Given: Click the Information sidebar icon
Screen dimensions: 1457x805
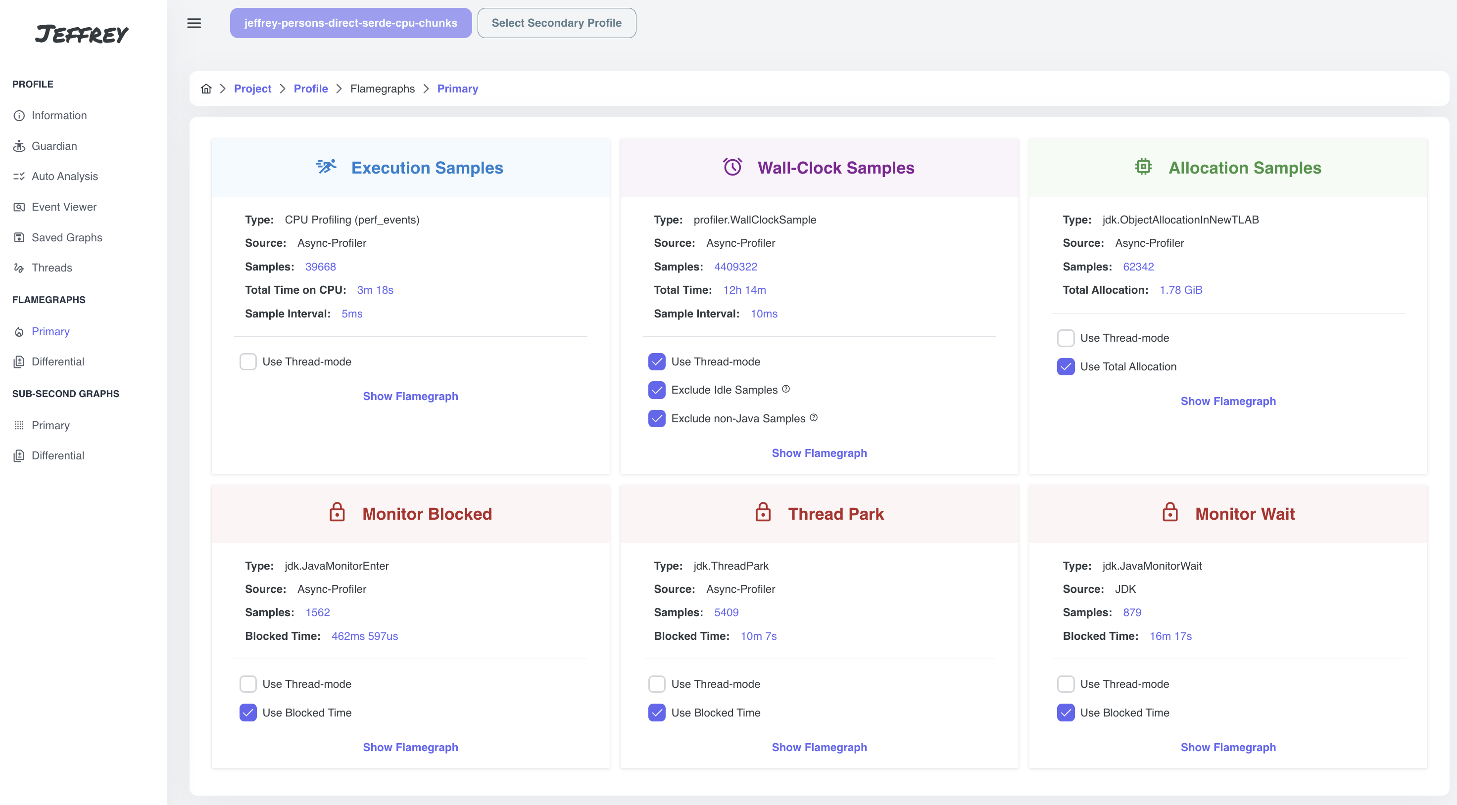Looking at the screenshot, I should (19, 115).
